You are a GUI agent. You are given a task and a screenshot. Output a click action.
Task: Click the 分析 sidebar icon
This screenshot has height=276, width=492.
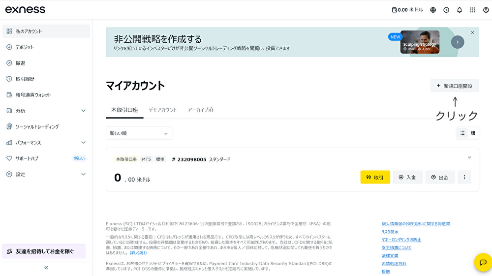(9, 111)
